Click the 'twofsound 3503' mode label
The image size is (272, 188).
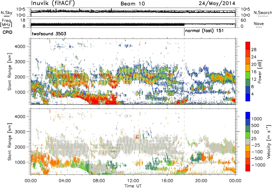[x=49, y=34]
